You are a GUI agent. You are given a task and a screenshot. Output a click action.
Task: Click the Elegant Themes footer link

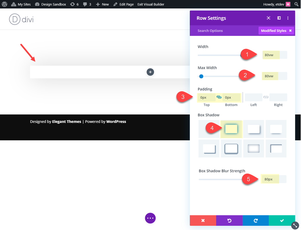pyautogui.click(x=66, y=122)
